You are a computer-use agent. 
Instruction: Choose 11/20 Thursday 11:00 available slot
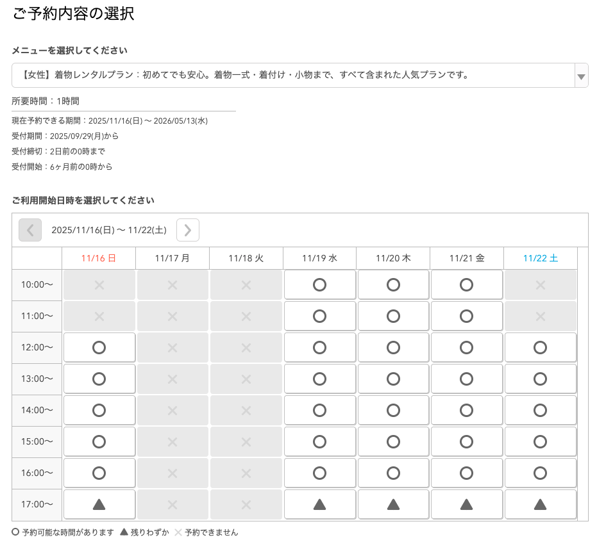pos(393,316)
